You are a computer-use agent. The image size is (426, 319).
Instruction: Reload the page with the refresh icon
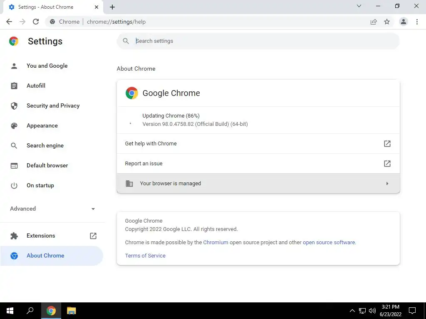36,22
